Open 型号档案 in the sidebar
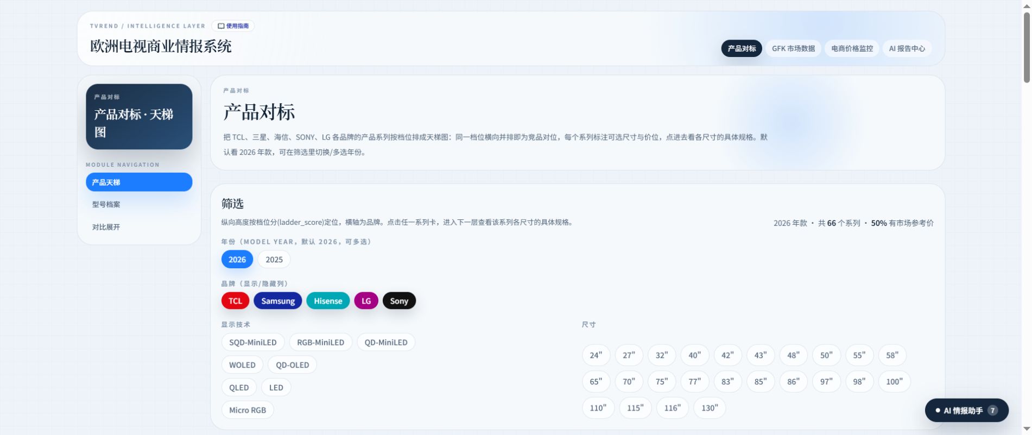This screenshot has height=435, width=1032. pyautogui.click(x=139, y=204)
